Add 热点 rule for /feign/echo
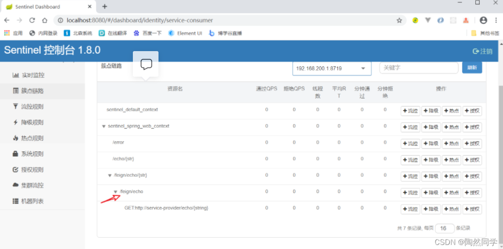The image size is (503, 249). tap(452, 193)
